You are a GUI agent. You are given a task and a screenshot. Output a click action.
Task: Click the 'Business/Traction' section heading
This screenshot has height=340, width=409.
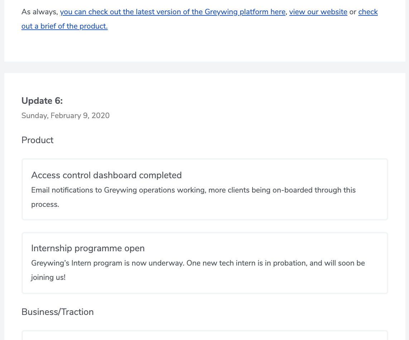pyautogui.click(x=57, y=312)
